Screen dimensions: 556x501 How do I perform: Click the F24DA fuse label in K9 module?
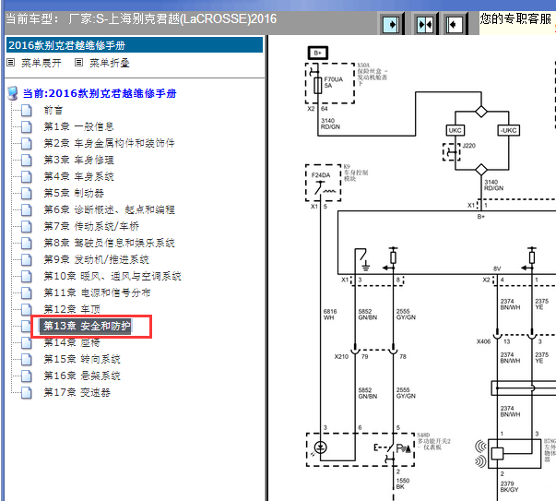(321, 175)
